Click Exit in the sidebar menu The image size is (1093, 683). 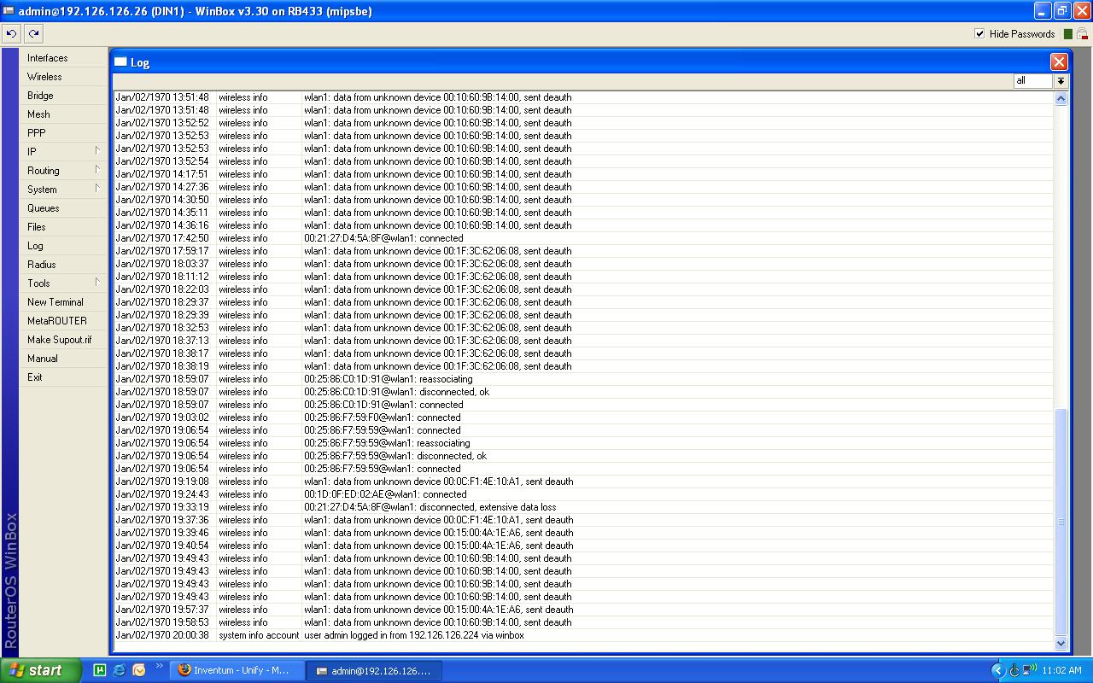64,377
